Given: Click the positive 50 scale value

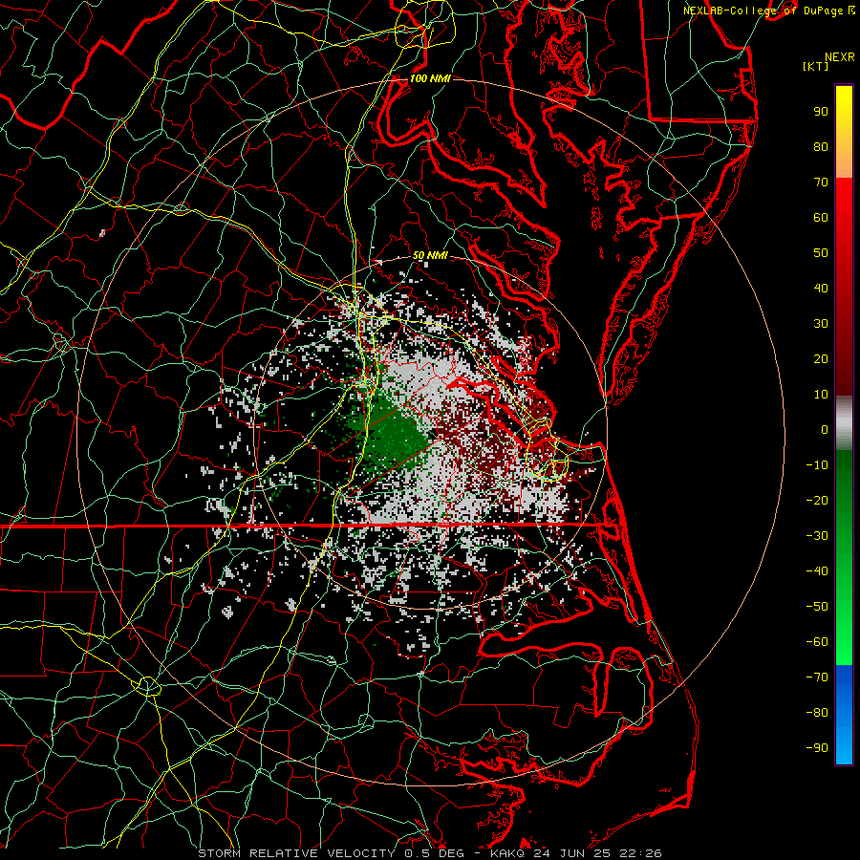Looking at the screenshot, I should pos(821,253).
